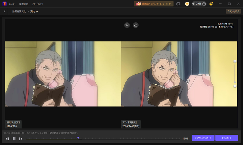Image resolution: width=243 pixels, height=145 pixels.
Task: Click the diamond credits balance 2935
Action: (x=197, y=4)
